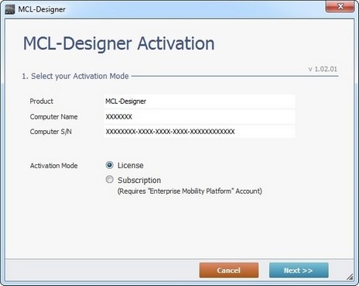Close the MCL-Designer activation window
This screenshot has height=286, width=359.
(340, 6)
